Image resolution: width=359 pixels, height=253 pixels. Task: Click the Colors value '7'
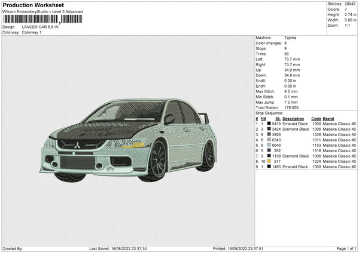pos(346,10)
